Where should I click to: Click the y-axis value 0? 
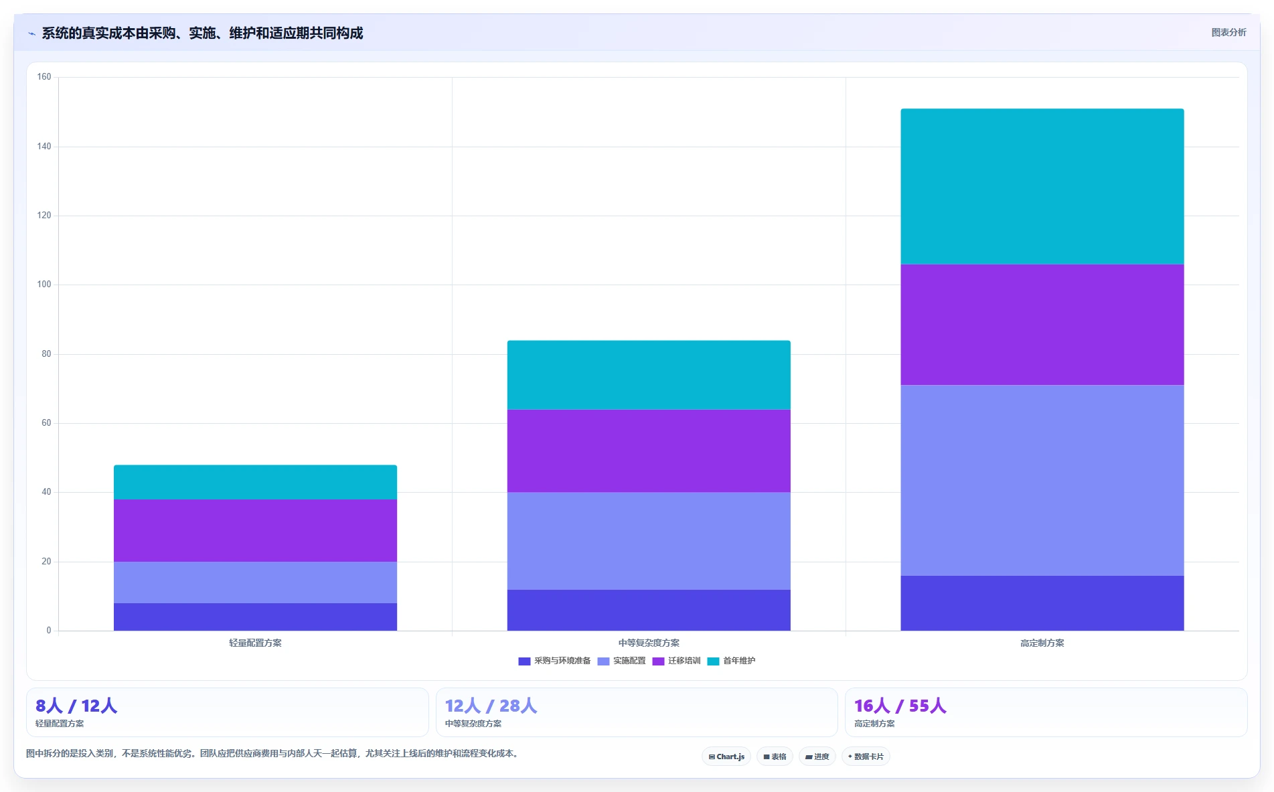pos(49,631)
